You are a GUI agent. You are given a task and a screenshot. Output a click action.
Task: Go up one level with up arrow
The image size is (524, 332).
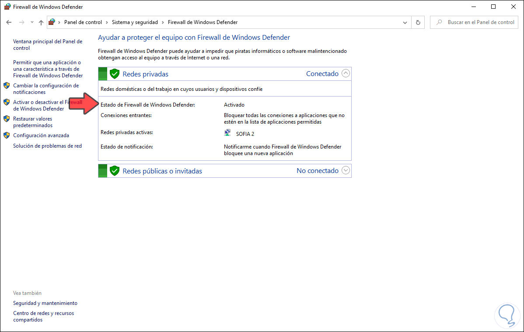tap(41, 22)
